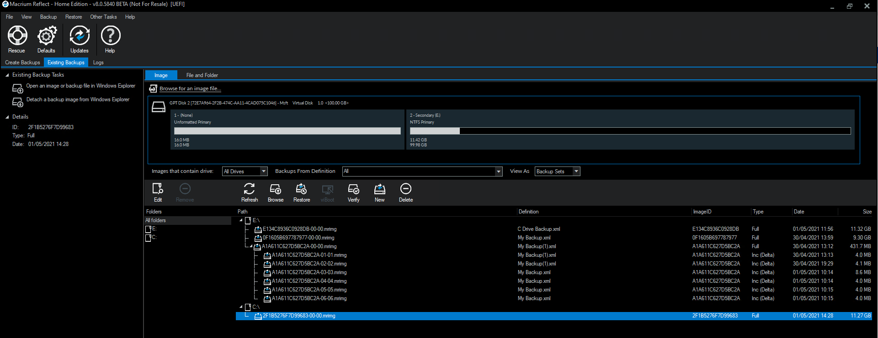Click the A1A611C627D5BC2A-05-05.mrimg file icon
Screen dimensions: 878x338
[267, 290]
